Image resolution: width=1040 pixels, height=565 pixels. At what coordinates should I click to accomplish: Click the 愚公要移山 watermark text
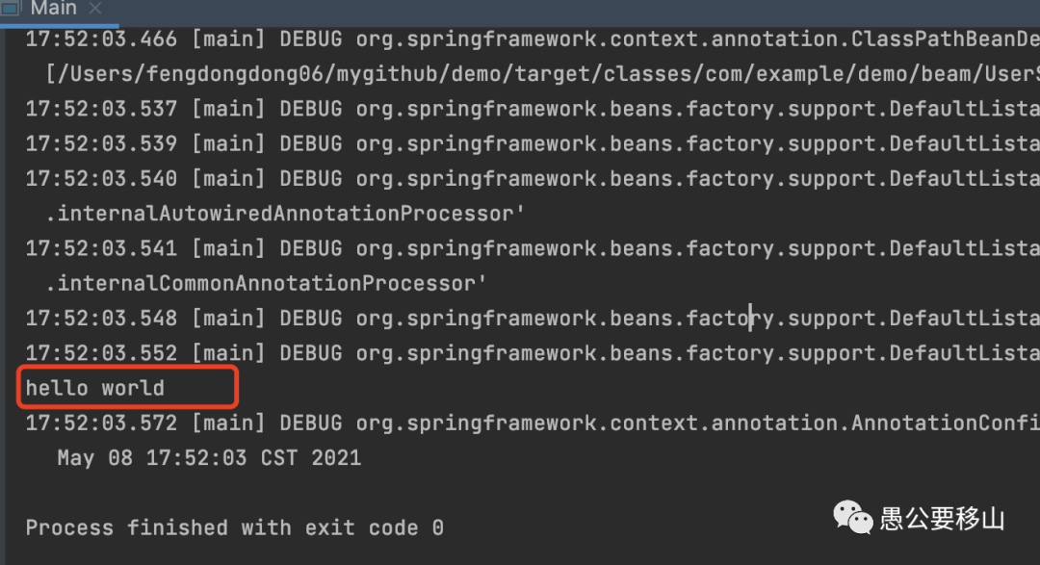click(942, 519)
